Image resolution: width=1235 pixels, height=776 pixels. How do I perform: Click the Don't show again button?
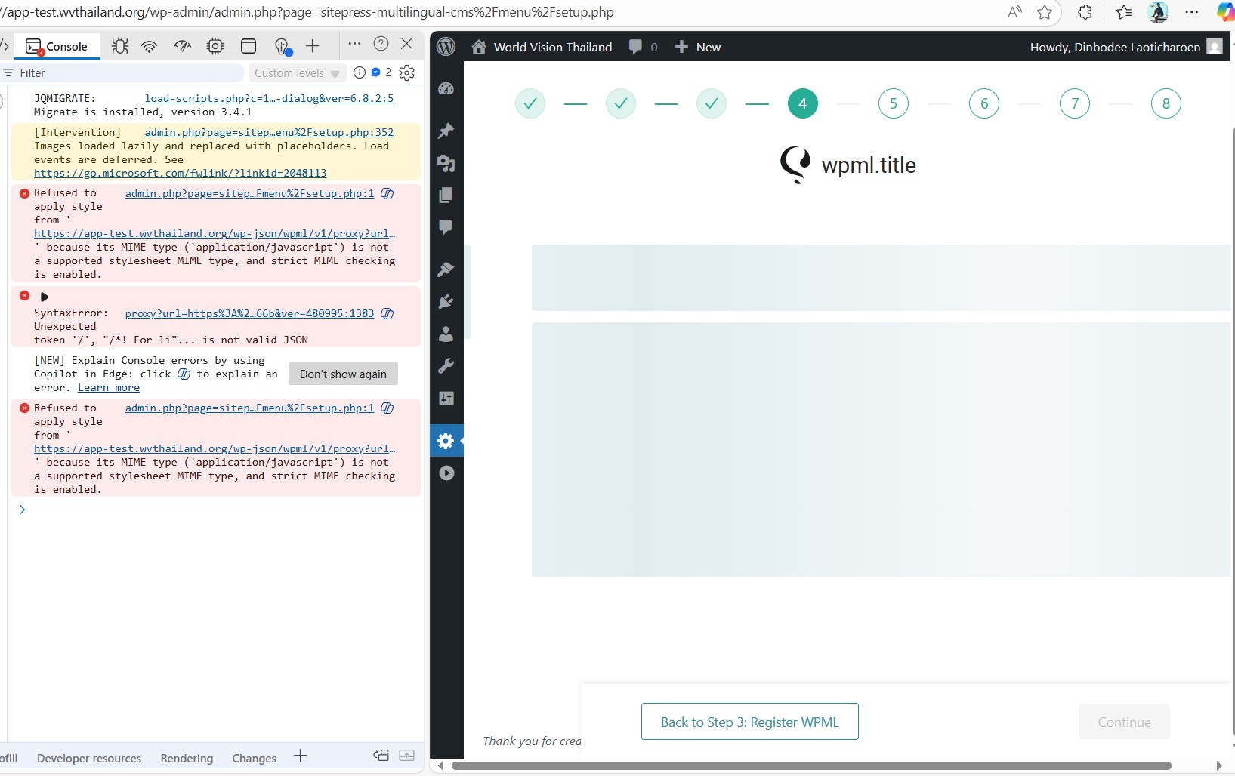click(x=343, y=374)
